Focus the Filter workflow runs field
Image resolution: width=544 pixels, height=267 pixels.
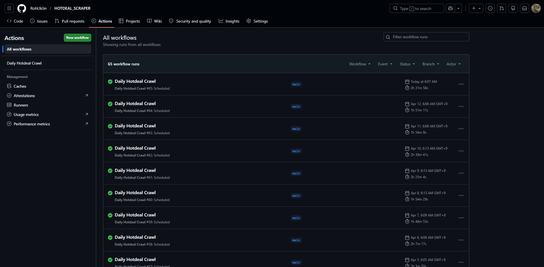[426, 37]
